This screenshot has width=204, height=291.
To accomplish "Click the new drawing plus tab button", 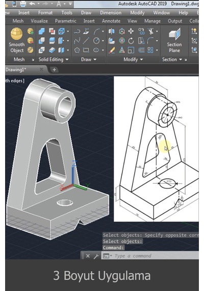I will [55, 69].
